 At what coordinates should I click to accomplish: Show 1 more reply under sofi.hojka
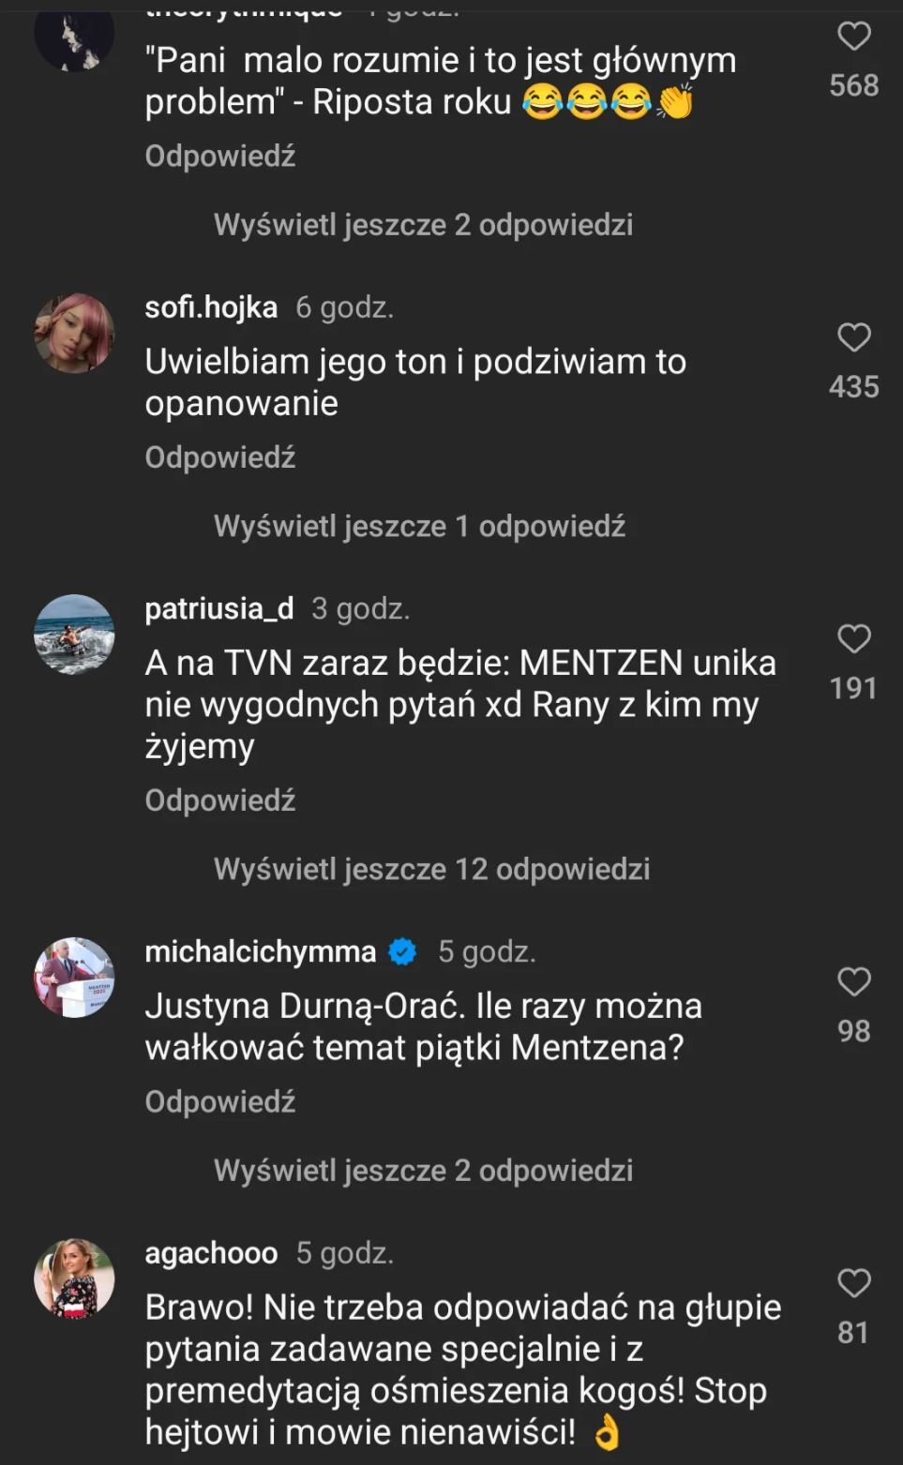pos(419,527)
